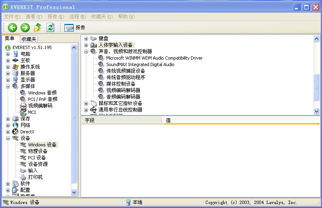Open the 收藏夹(O) menu
This screenshot has height=208, width=322.
102,17
